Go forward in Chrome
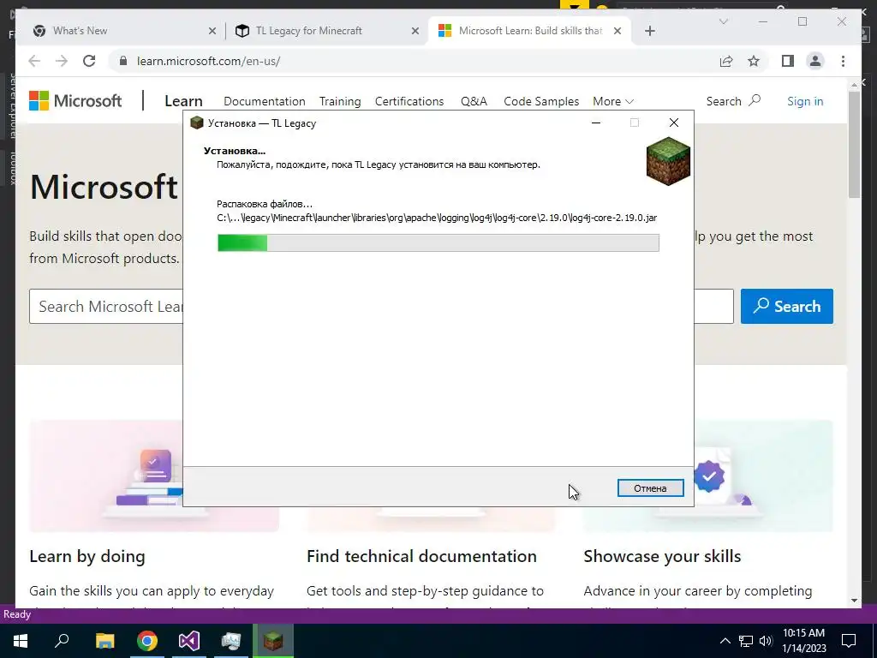 (62, 61)
